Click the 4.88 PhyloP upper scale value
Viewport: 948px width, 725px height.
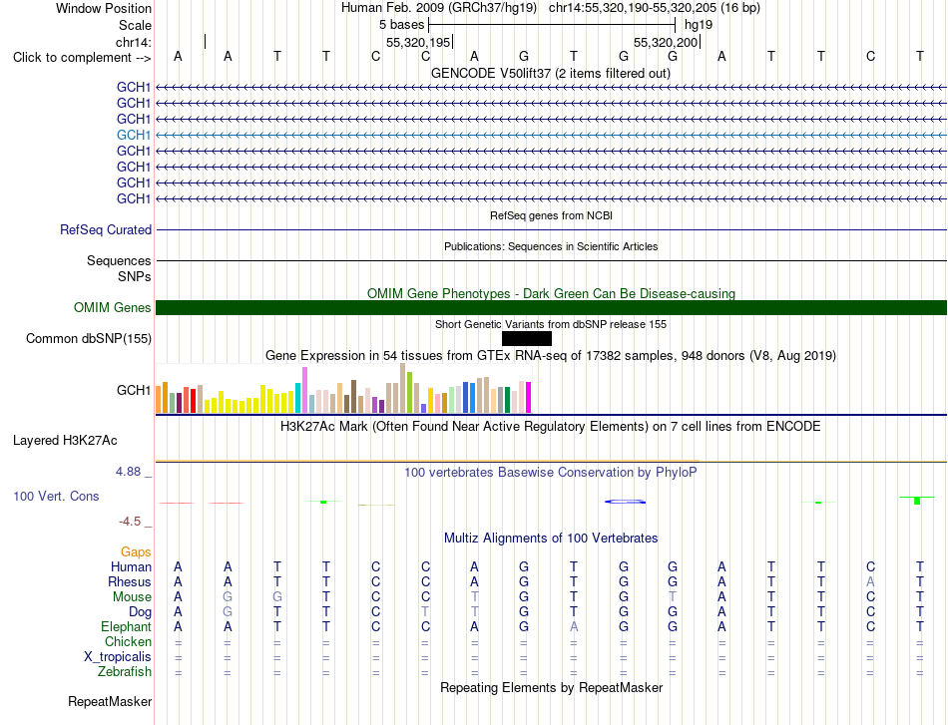point(128,472)
